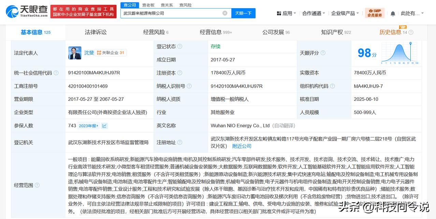The height and width of the screenshot is (219, 436).
Task: Select 500-999人 staff size value
Action: click(365, 112)
